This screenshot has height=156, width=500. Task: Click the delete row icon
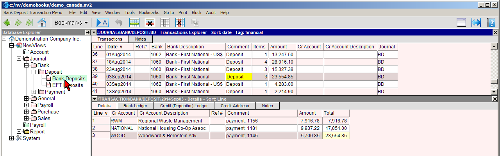(150, 23)
